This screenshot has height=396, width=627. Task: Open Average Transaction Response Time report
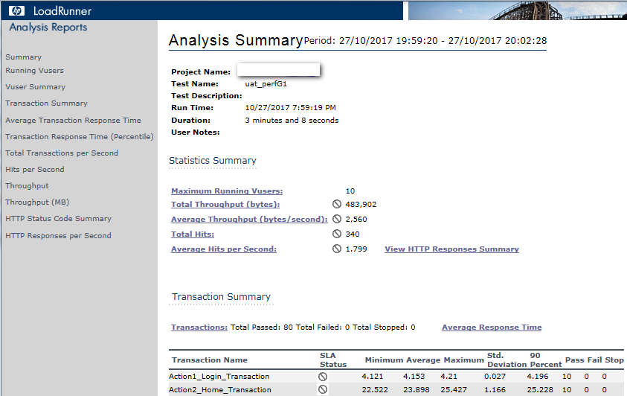[73, 121]
